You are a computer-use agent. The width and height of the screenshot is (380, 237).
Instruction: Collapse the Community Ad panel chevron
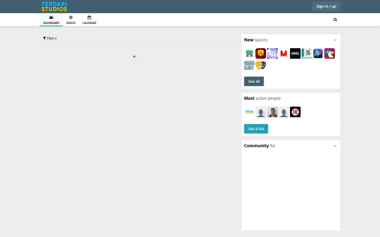pos(335,146)
